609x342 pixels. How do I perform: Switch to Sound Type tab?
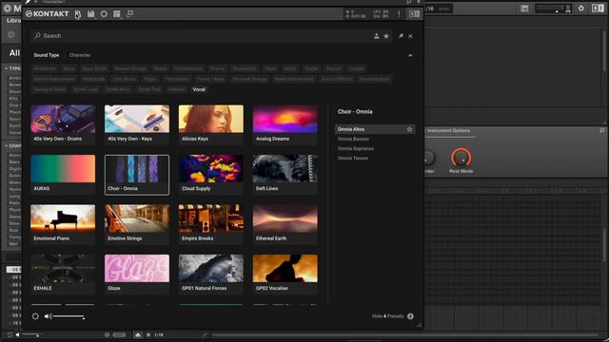click(47, 55)
